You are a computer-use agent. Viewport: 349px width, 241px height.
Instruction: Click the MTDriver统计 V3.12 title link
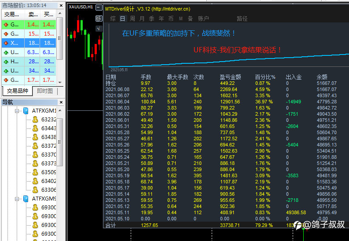[x=148, y=9]
